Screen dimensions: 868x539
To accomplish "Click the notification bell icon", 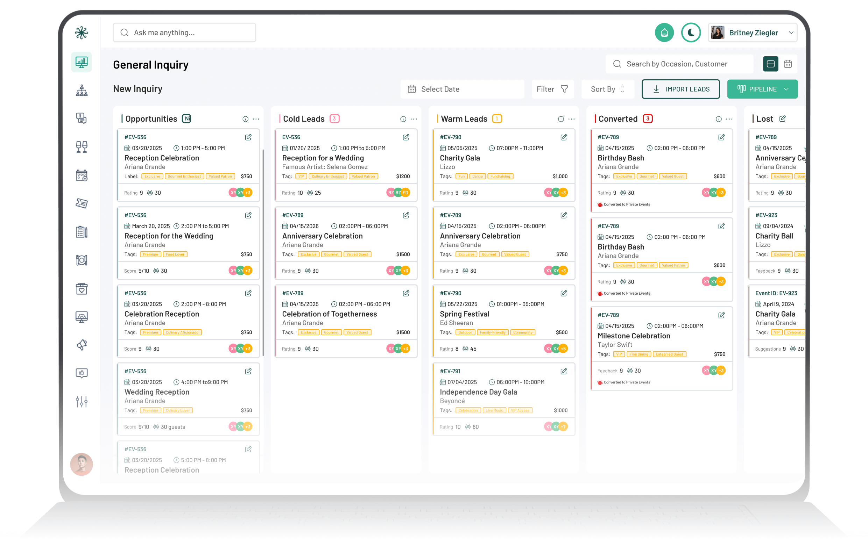I will point(664,33).
